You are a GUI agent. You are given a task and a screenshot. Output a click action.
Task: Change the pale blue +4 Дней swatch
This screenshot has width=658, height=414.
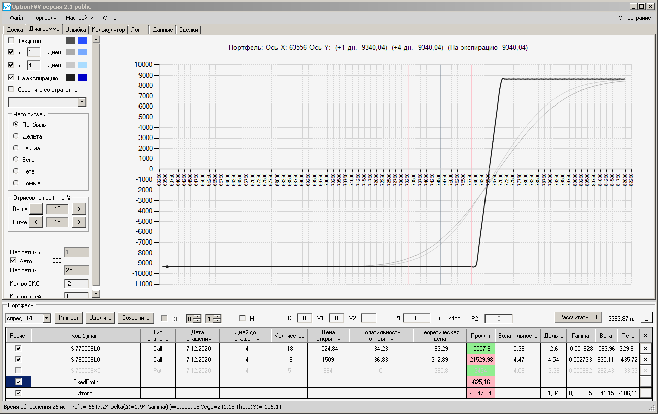(83, 65)
